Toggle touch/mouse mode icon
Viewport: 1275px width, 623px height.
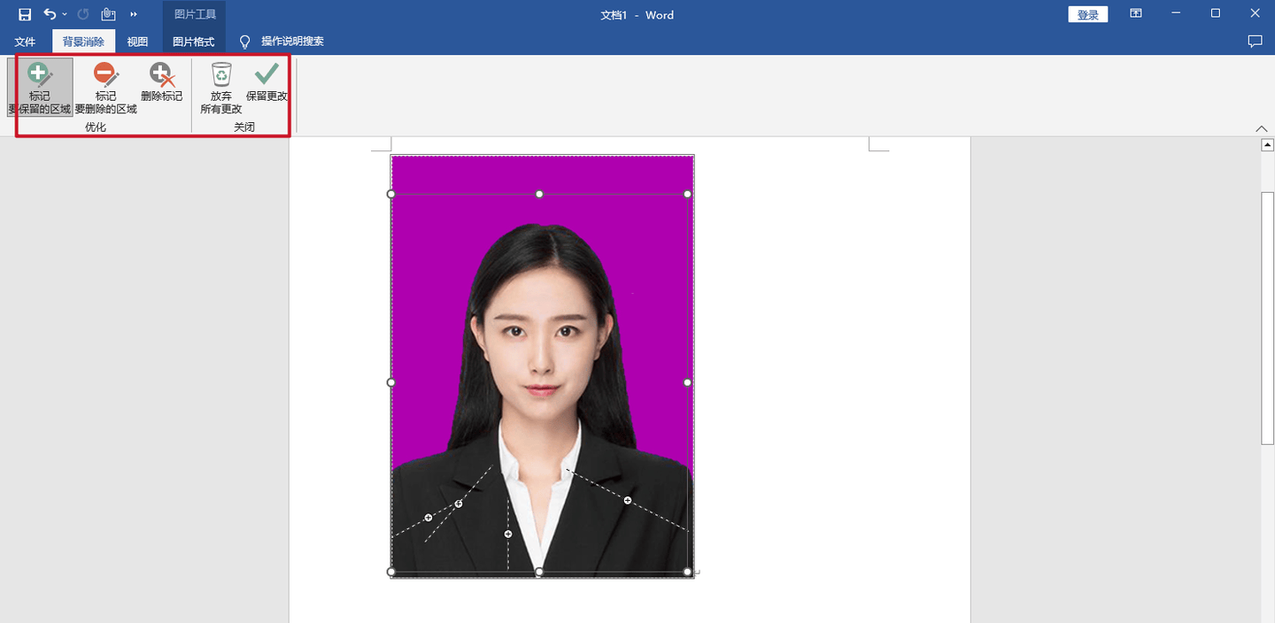click(108, 14)
